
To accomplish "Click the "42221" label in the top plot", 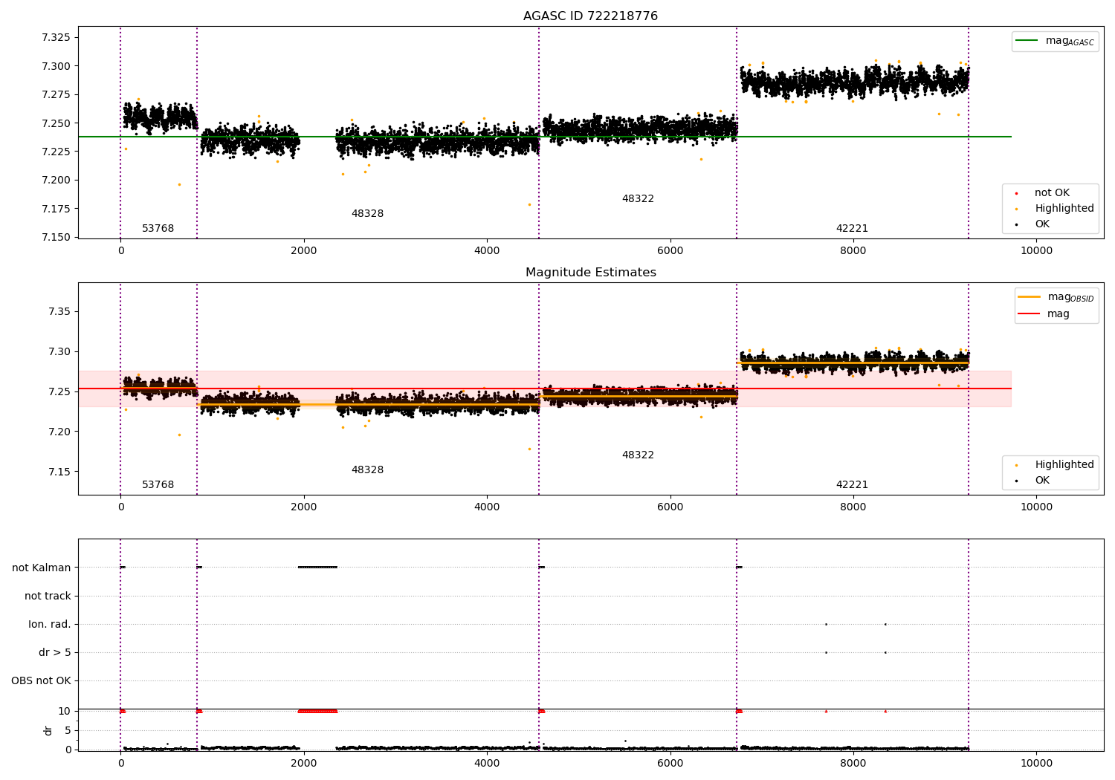I will (x=852, y=229).
